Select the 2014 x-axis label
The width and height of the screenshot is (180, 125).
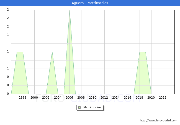[x=116, y=97]
